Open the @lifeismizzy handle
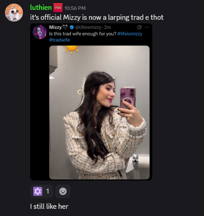 88,27
